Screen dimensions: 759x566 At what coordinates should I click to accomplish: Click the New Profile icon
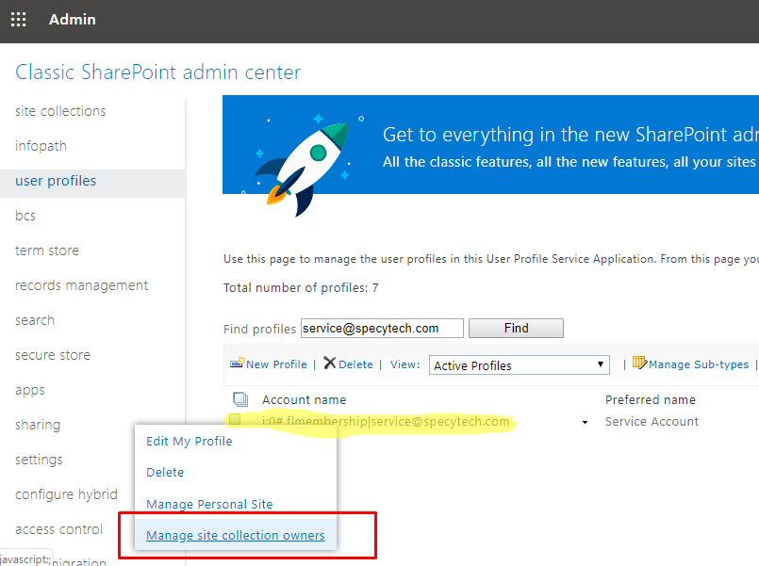pos(238,363)
